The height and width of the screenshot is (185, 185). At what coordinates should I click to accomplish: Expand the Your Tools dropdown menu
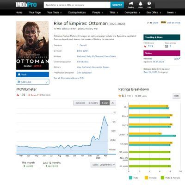[54, 12]
